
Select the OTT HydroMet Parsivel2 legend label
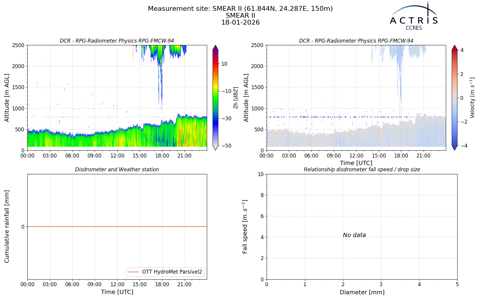point(172,272)
